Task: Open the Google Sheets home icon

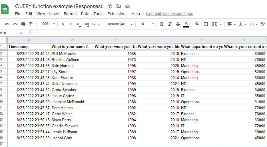Action: pos(5,9)
